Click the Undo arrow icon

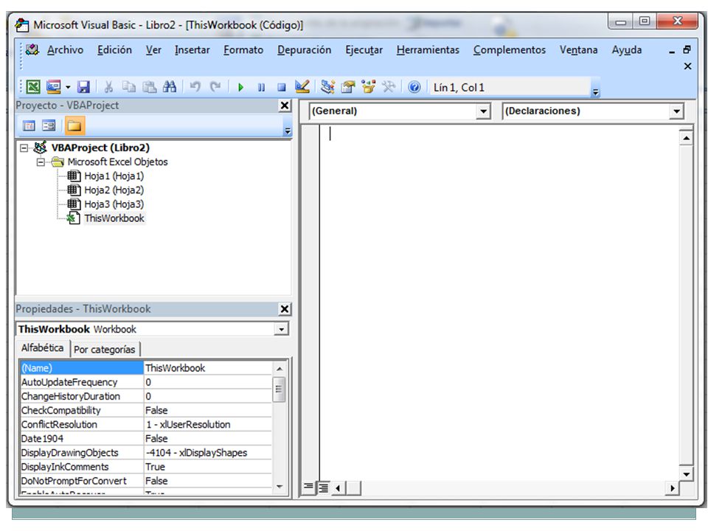(195, 87)
